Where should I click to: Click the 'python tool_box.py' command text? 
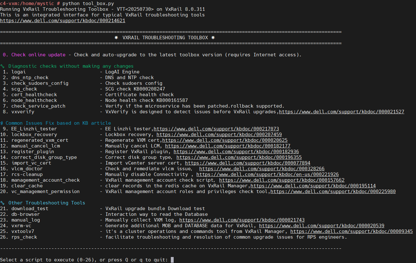[88, 3]
